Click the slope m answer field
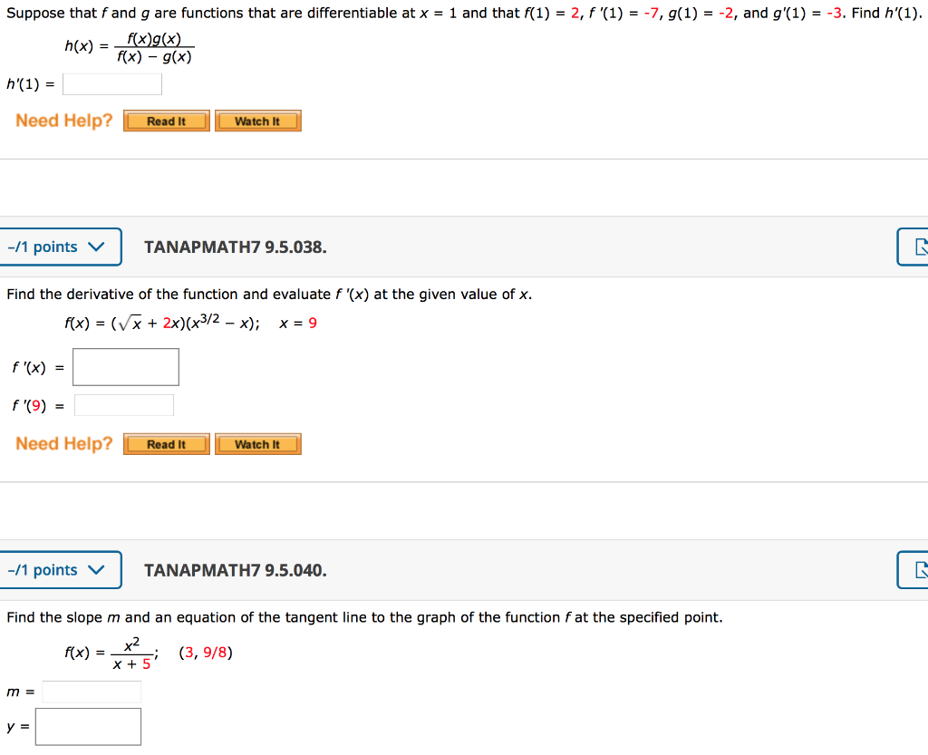 point(91,691)
